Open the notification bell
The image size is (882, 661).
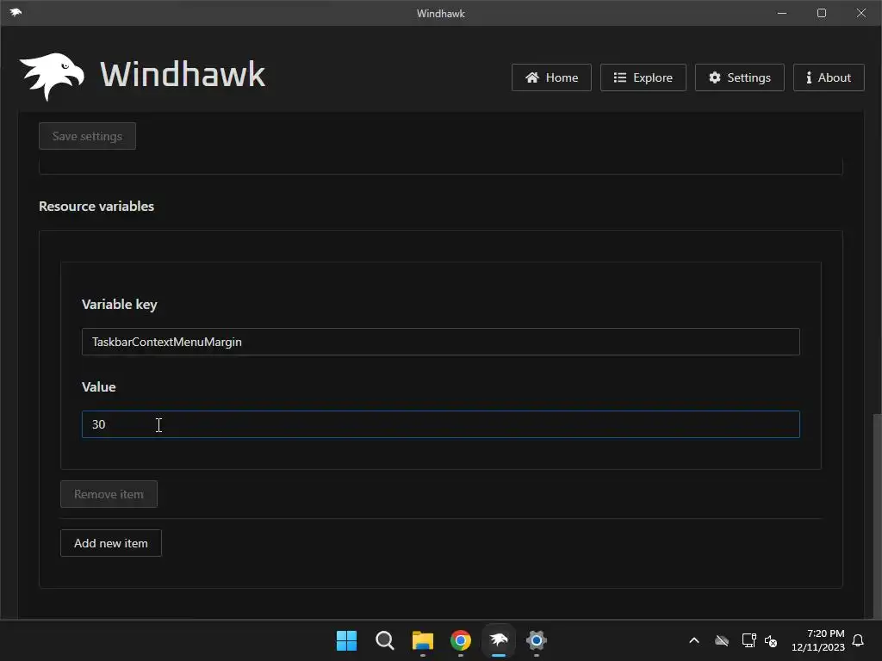click(x=858, y=640)
